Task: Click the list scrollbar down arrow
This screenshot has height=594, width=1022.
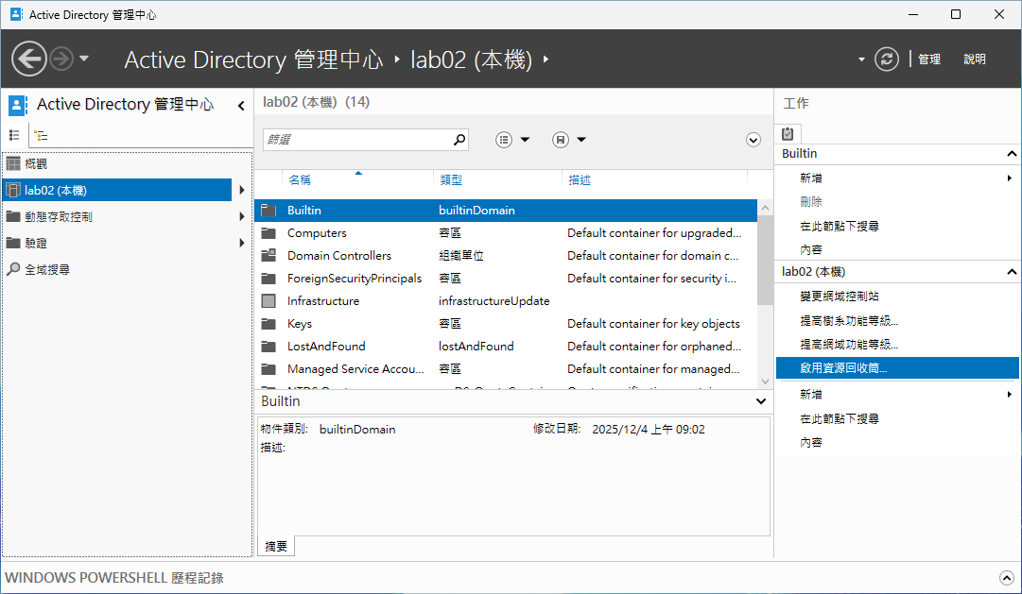Action: (x=765, y=382)
